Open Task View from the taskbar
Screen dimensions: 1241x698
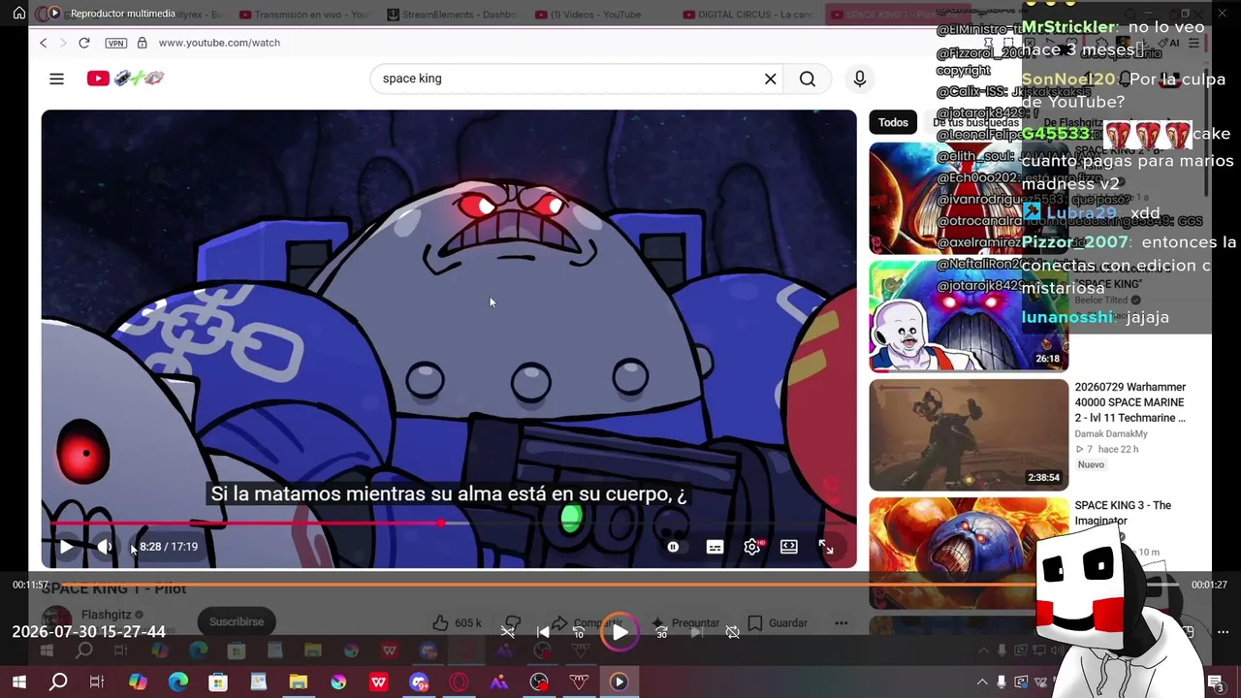click(x=97, y=682)
